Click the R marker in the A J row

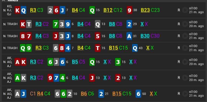click(179, 94)
